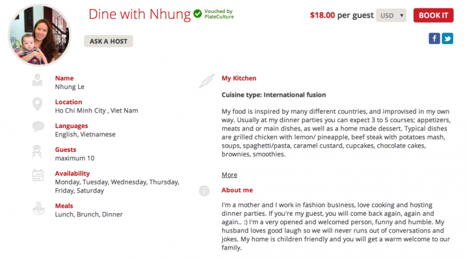Click the ASK A HOST button
Image resolution: width=469 pixels, height=258 pixels.
[109, 41]
